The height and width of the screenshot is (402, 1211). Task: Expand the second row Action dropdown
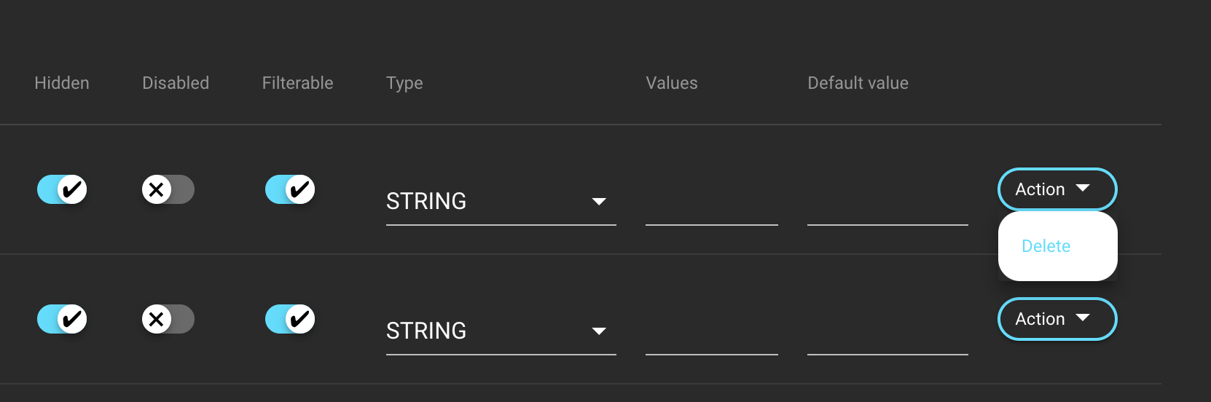1057,319
